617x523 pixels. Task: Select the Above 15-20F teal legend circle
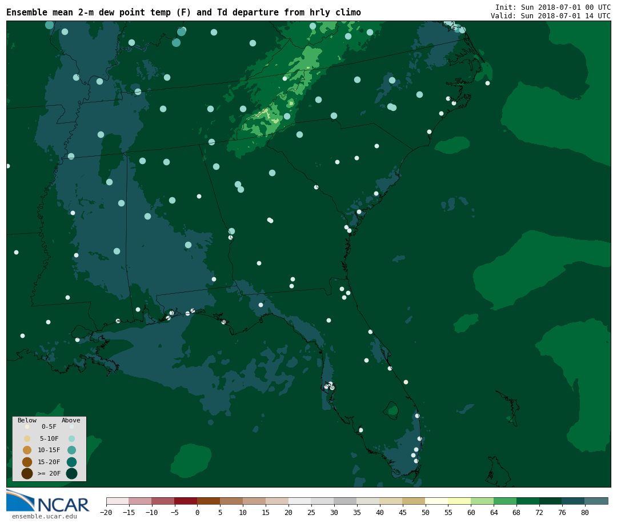click(71, 462)
